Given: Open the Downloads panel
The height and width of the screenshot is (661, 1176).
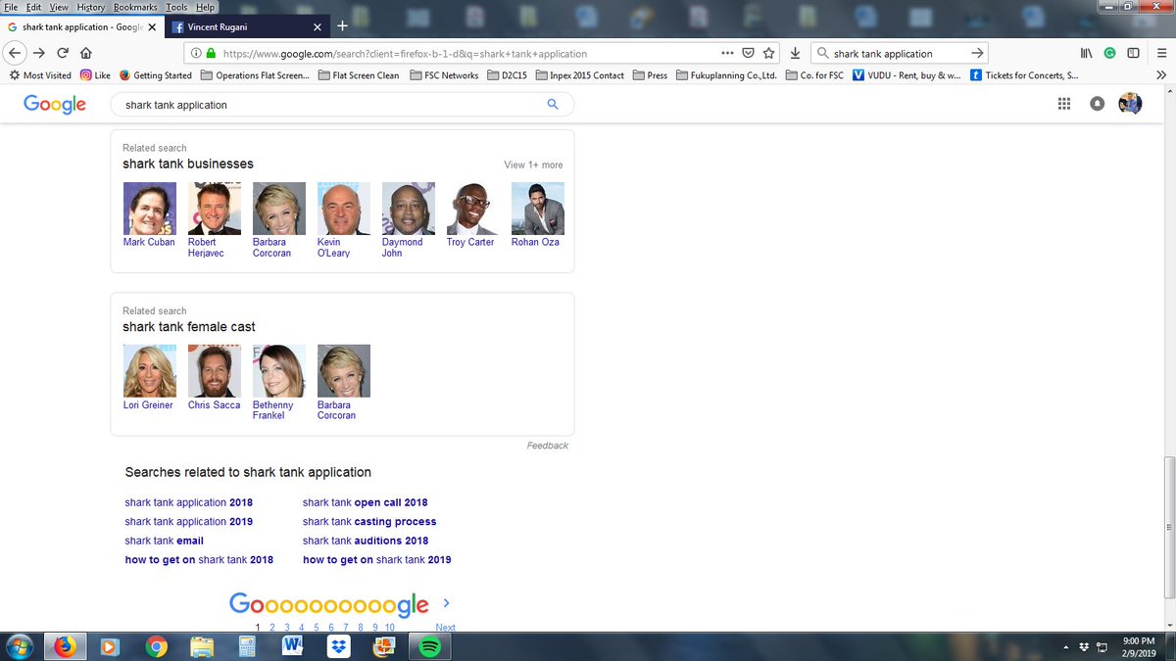Looking at the screenshot, I should pyautogui.click(x=795, y=53).
